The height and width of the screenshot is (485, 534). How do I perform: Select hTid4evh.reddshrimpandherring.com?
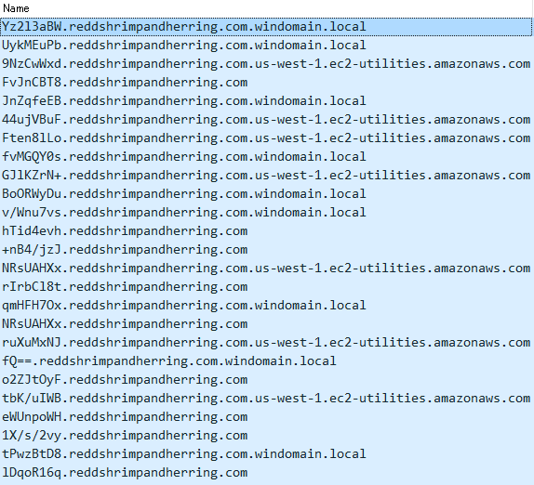pos(266,231)
